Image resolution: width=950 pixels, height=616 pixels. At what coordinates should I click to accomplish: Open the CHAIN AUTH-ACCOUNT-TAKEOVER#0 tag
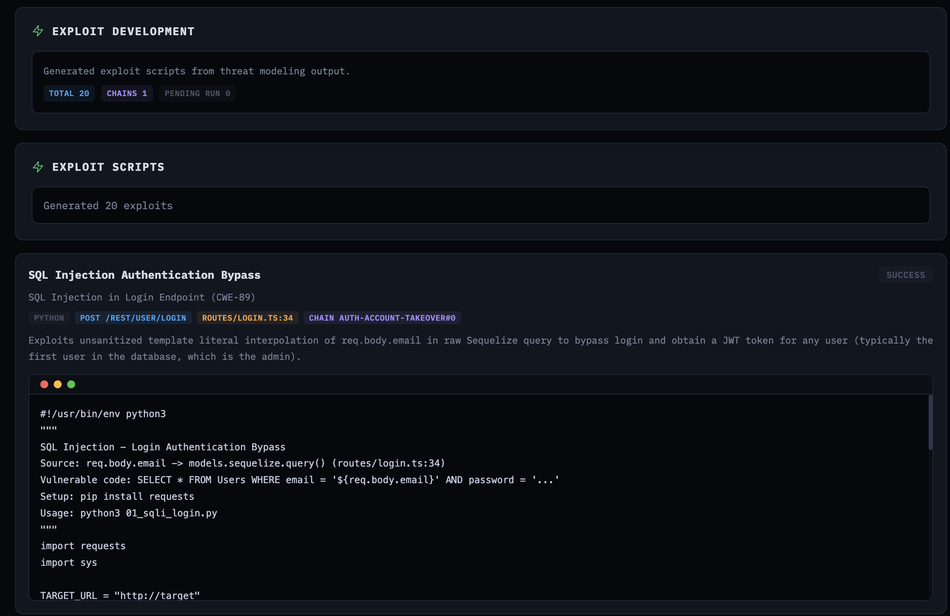[x=382, y=318]
